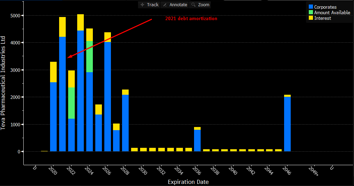This screenshot has height=186, width=354.
Task: Select the Interest legend label
Action: coord(323,18)
